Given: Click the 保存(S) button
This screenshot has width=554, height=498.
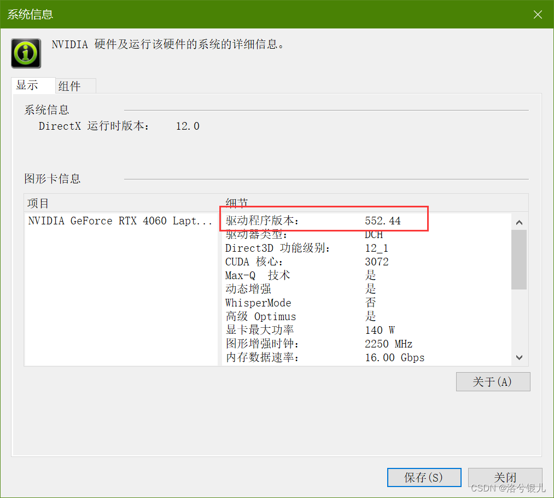Looking at the screenshot, I should point(424,478).
